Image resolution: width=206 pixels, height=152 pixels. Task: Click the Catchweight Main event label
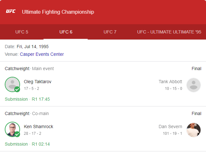coord(29,69)
